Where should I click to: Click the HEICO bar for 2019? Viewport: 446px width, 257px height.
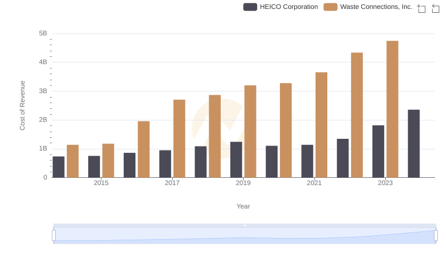(x=236, y=160)
